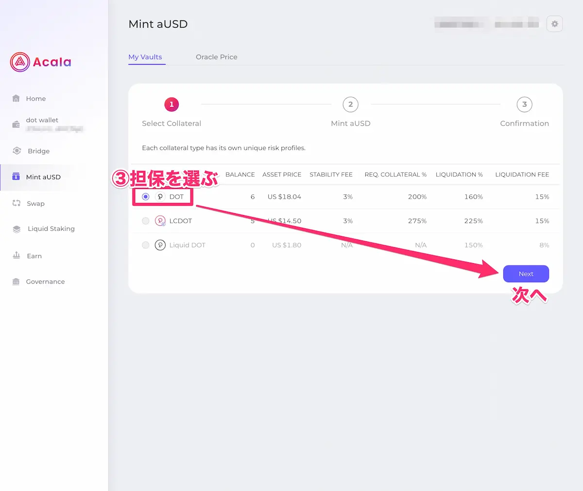This screenshot has height=491, width=583.
Task: Open Governance in the sidebar
Action: tap(45, 282)
